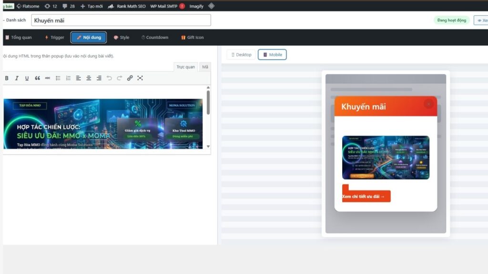Select the Nội dung tab
488x274 pixels.
click(89, 37)
